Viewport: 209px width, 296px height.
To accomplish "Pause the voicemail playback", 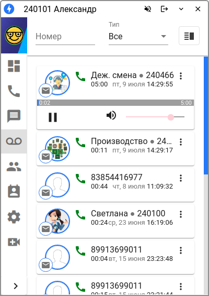I will click(x=53, y=117).
